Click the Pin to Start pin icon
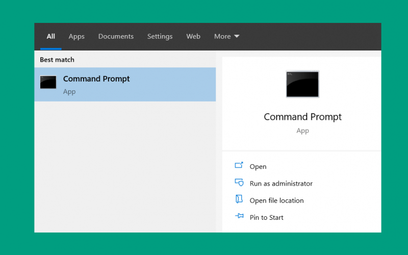The image size is (408, 255). 239,216
